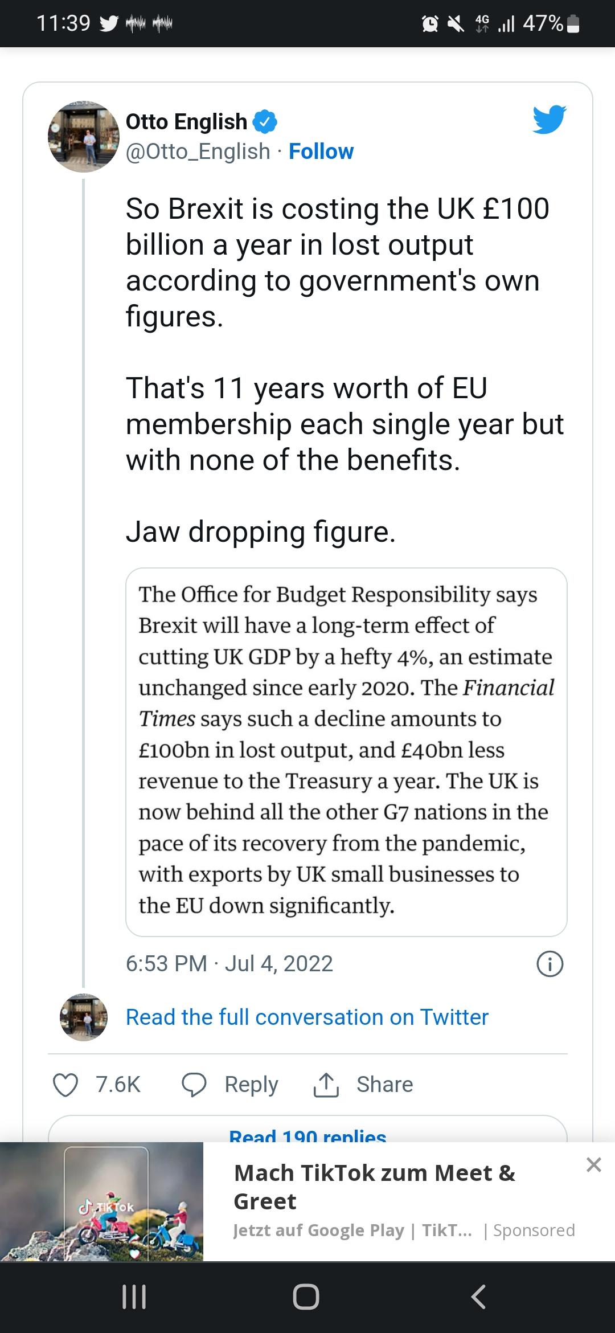
Task: Tap the Twitter bird logo in tweet
Action: [550, 120]
